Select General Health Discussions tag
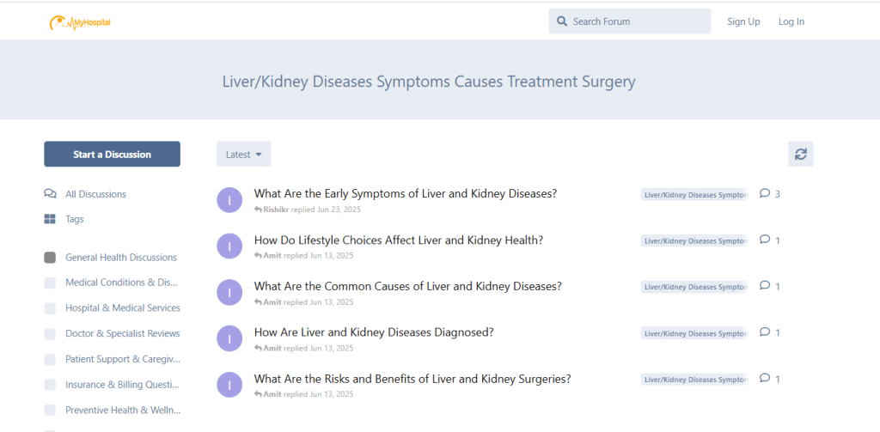This screenshot has width=880, height=432. click(120, 258)
